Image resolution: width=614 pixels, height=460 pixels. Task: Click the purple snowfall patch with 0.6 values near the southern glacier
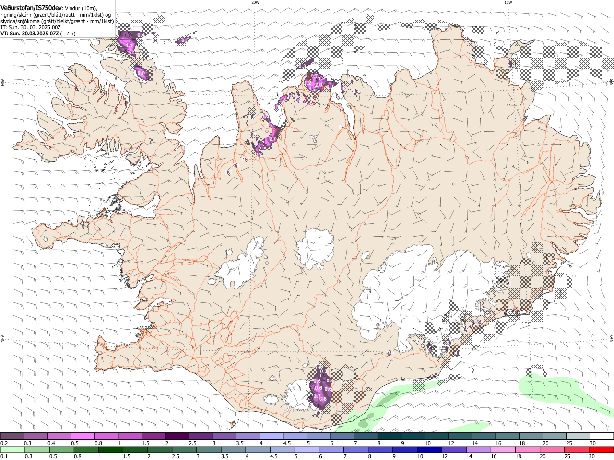coord(320,387)
